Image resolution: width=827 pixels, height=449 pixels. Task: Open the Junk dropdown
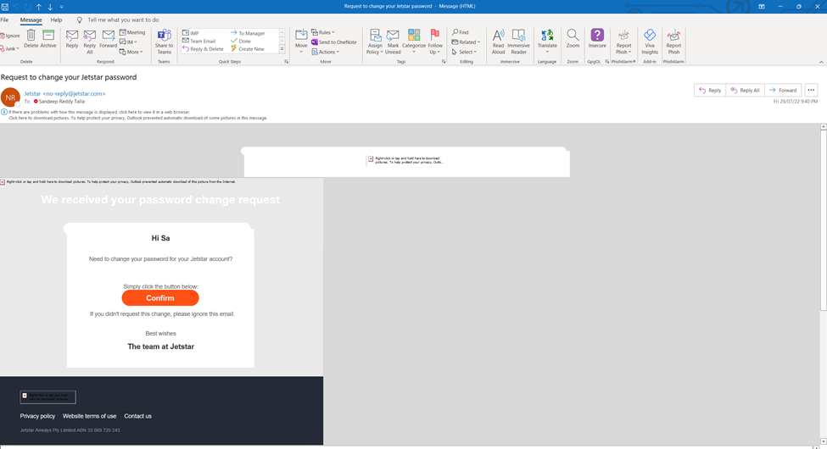point(10,48)
